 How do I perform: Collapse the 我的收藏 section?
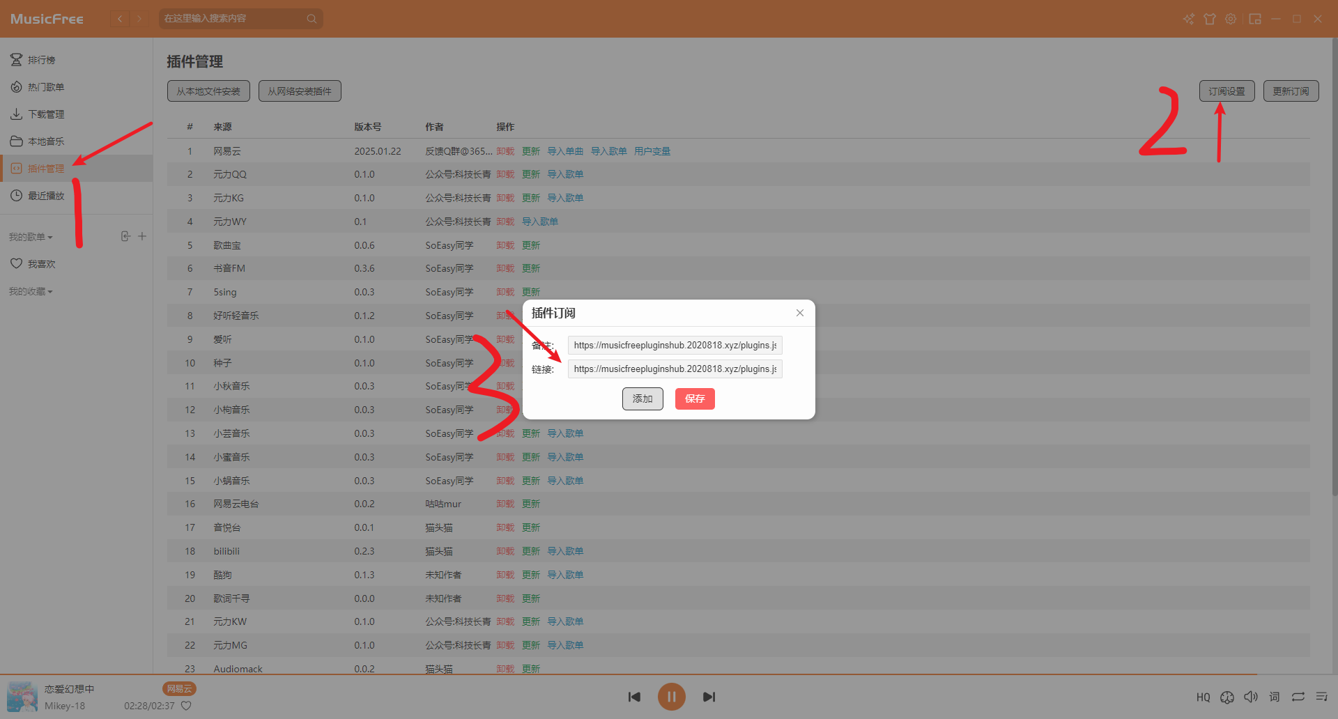click(x=31, y=291)
